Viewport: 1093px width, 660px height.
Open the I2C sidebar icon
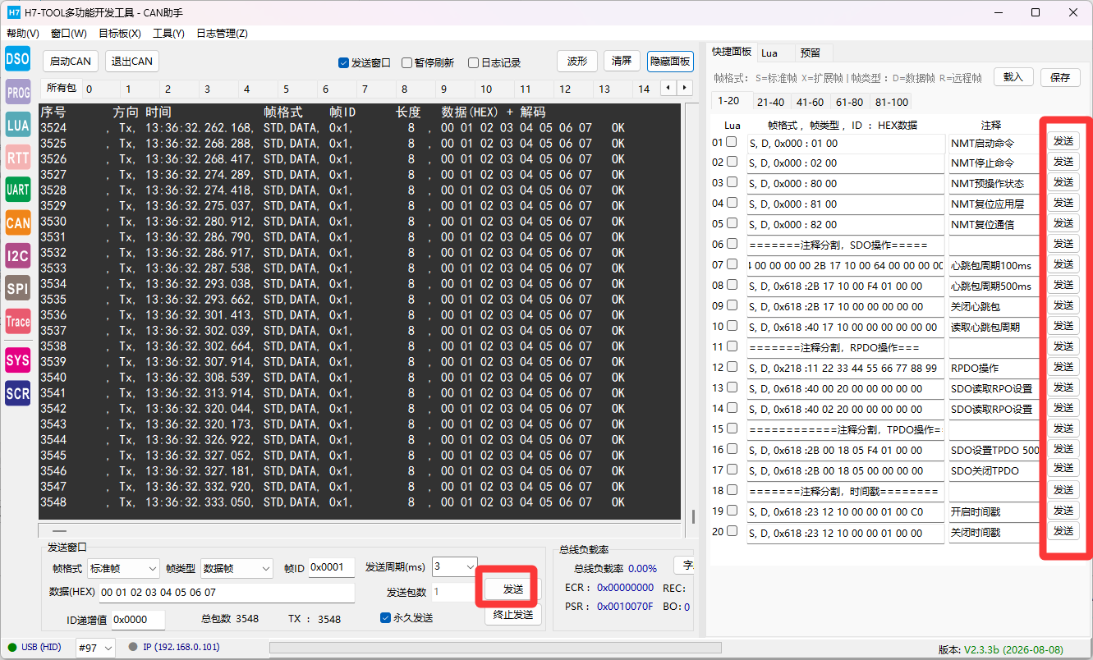18,255
